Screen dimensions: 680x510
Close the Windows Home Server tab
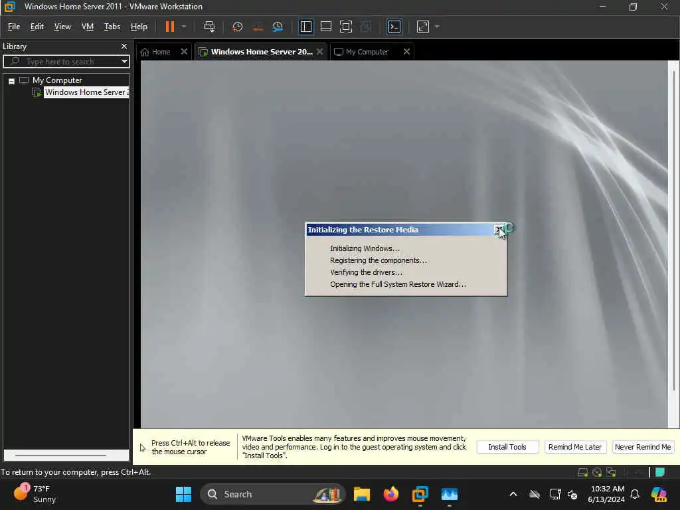click(319, 52)
